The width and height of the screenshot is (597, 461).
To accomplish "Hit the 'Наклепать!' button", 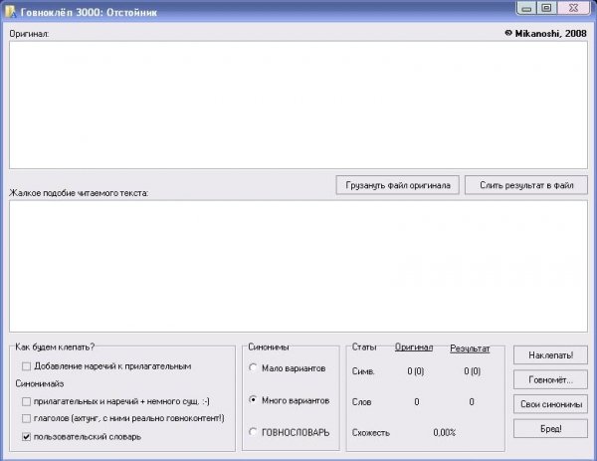I will pyautogui.click(x=550, y=354).
